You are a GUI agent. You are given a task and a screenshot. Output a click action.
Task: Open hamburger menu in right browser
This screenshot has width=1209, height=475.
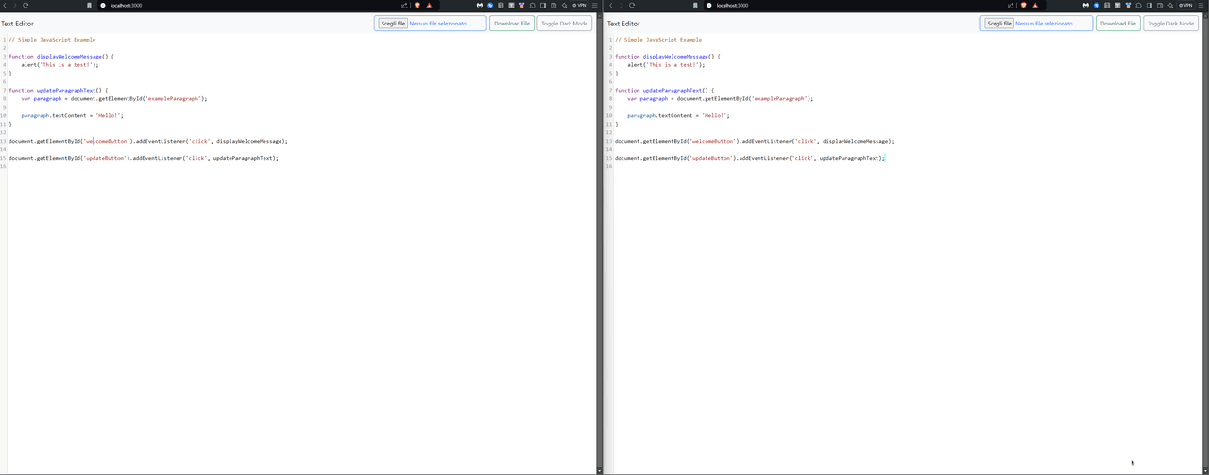(x=1200, y=5)
